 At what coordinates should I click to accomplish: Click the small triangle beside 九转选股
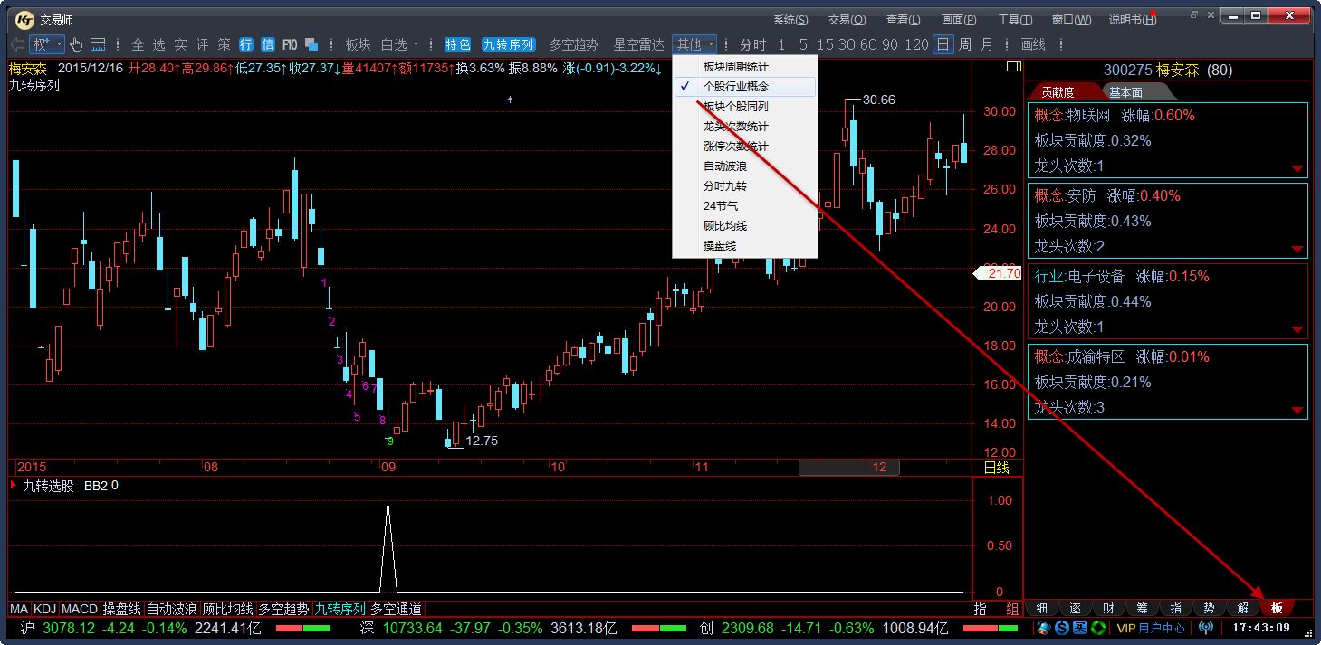pyautogui.click(x=14, y=486)
